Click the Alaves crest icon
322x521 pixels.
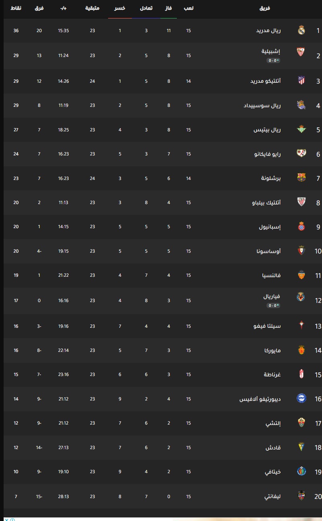tap(301, 398)
